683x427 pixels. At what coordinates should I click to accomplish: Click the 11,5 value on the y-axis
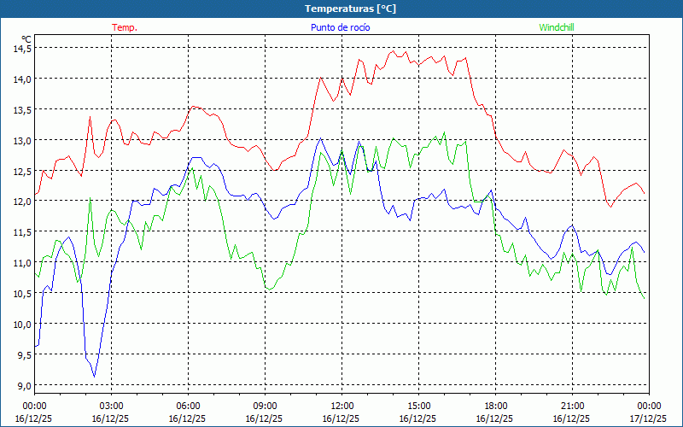click(22, 232)
